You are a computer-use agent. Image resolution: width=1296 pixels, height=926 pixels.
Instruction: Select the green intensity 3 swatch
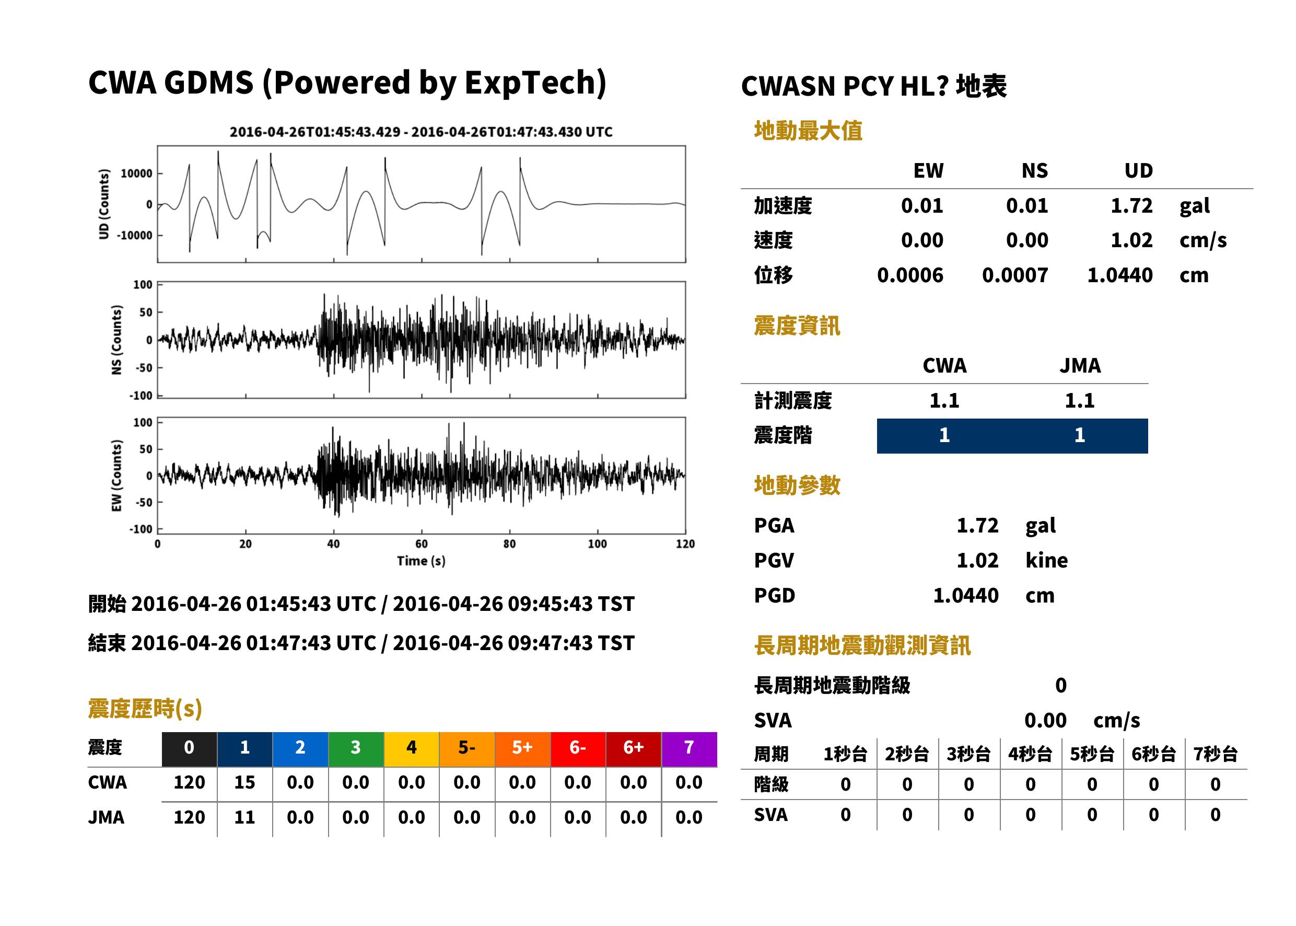(x=356, y=749)
